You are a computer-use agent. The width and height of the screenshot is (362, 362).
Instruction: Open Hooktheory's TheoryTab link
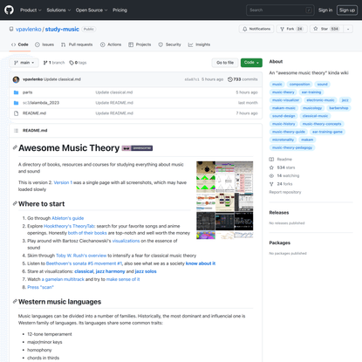coord(69,226)
